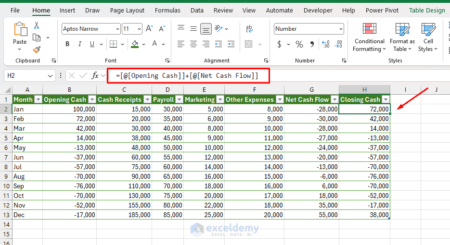Switch to the Formulas tab
Image resolution: width=450 pixels, height=245 pixels.
(x=167, y=11)
